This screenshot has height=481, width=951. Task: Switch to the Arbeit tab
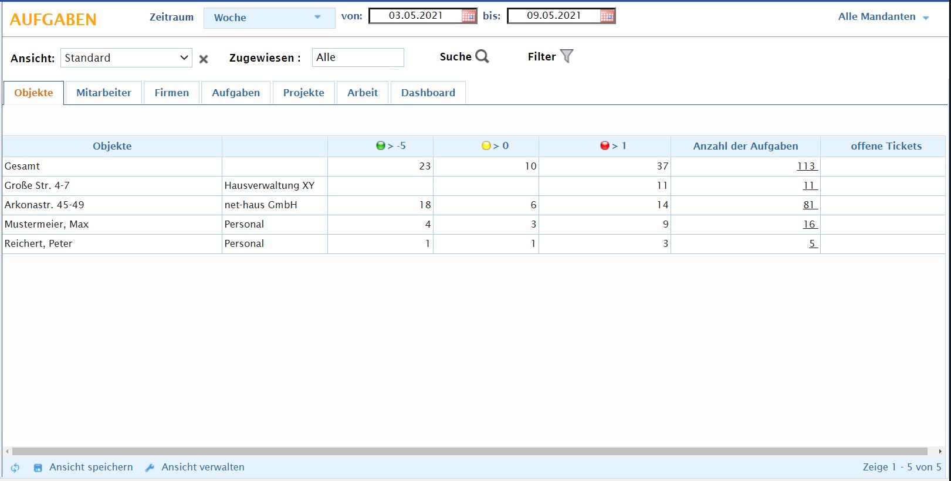(363, 93)
